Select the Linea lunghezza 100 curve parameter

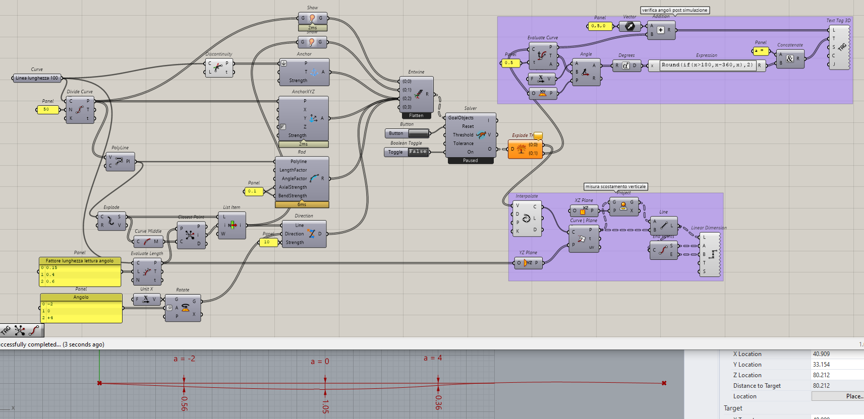(36, 78)
